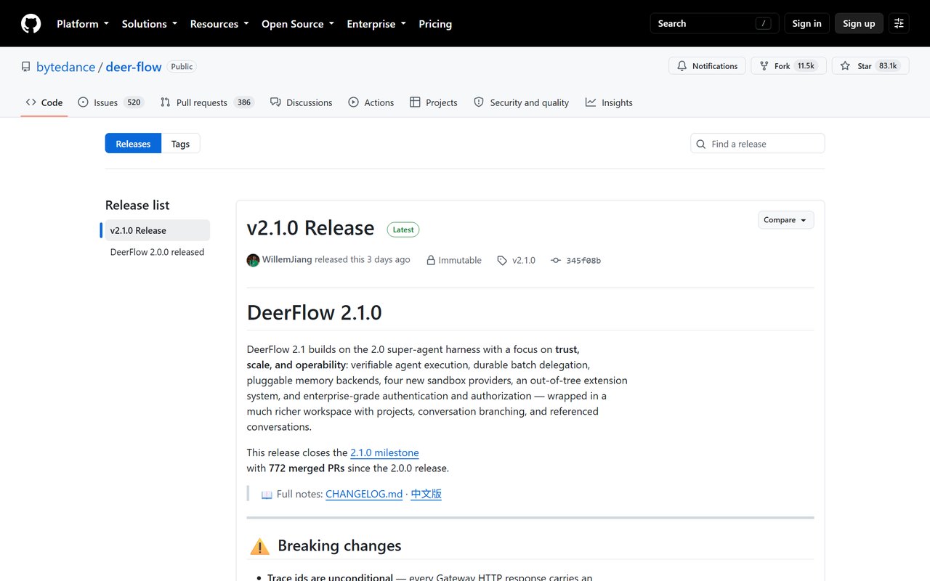Click the Insights graph icon

tap(591, 102)
